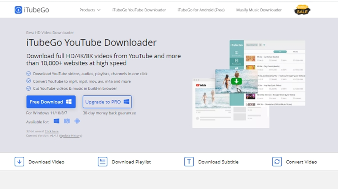Screen dimensions: 338x189
Task: Click the 30-day money back guarantee text
Action: [109, 113]
